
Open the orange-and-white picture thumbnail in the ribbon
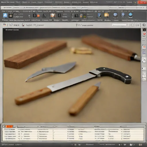53,16
